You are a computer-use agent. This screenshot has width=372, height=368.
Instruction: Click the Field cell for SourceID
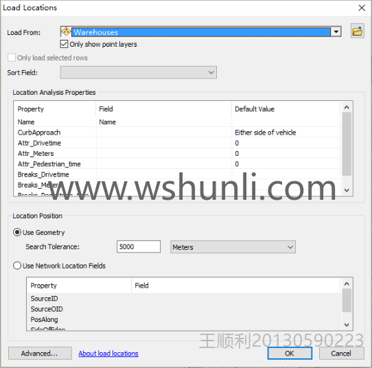pyautogui.click(x=236, y=299)
